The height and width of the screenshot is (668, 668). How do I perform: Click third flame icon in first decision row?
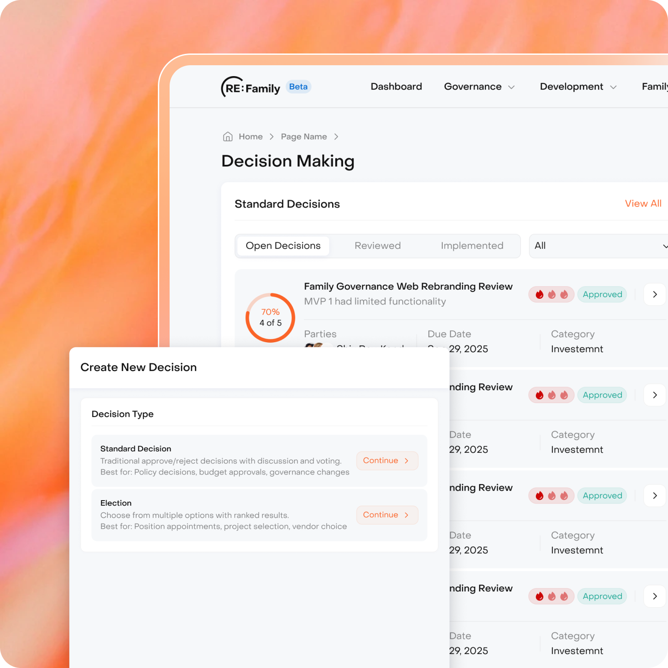click(x=564, y=294)
